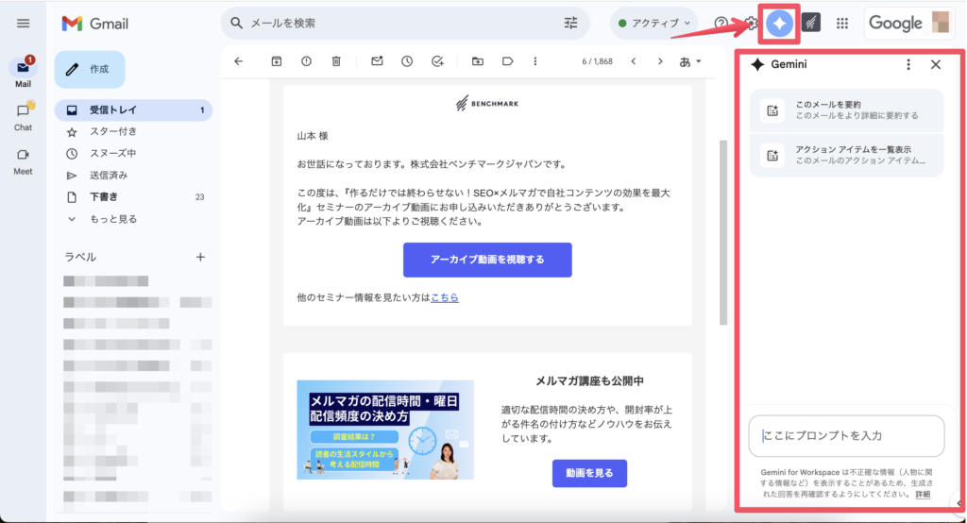Open the 下書き drafts folder
The height and width of the screenshot is (523, 967).
coord(133,196)
